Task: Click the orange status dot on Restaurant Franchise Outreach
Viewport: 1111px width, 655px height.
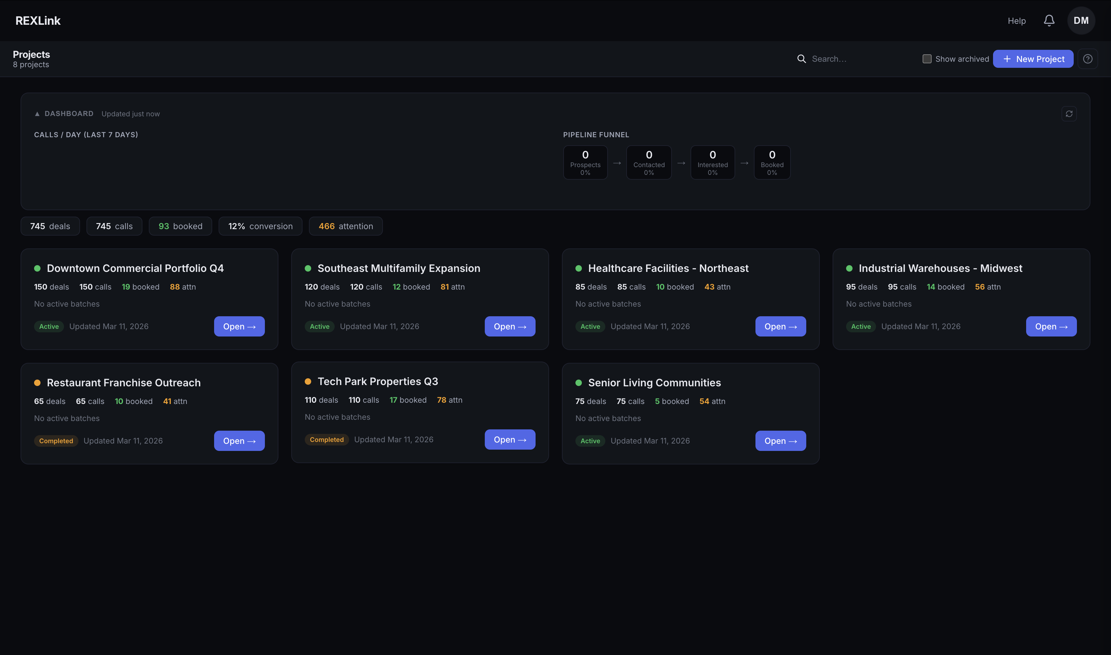Action: 37,382
